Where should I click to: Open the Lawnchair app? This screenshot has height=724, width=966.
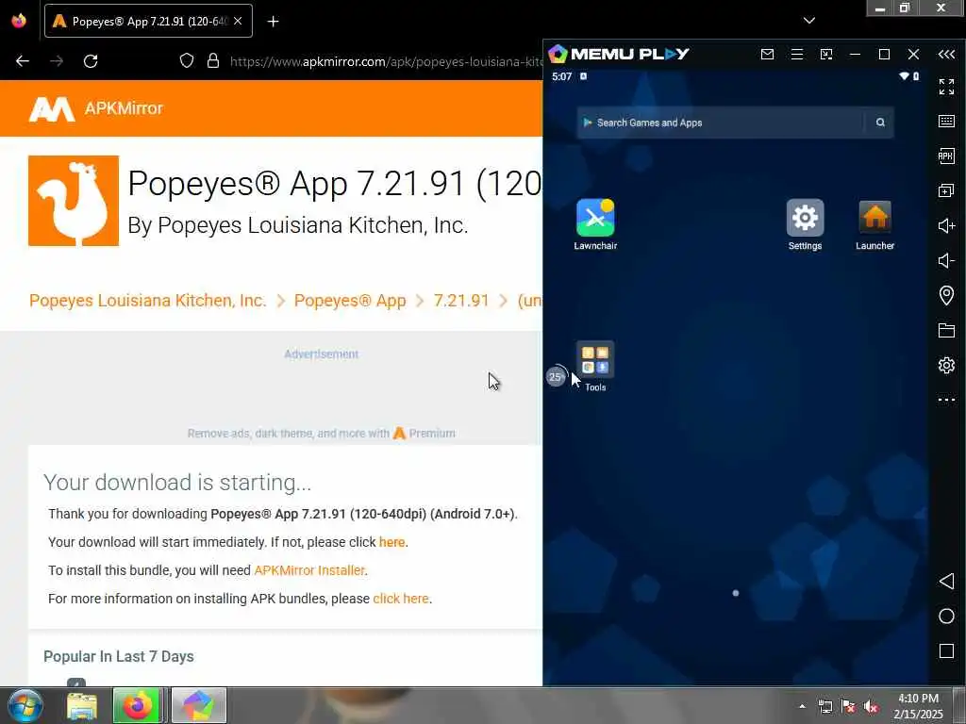(595, 224)
